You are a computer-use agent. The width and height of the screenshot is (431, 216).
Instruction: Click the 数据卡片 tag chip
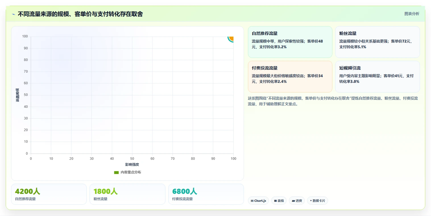(x=318, y=201)
